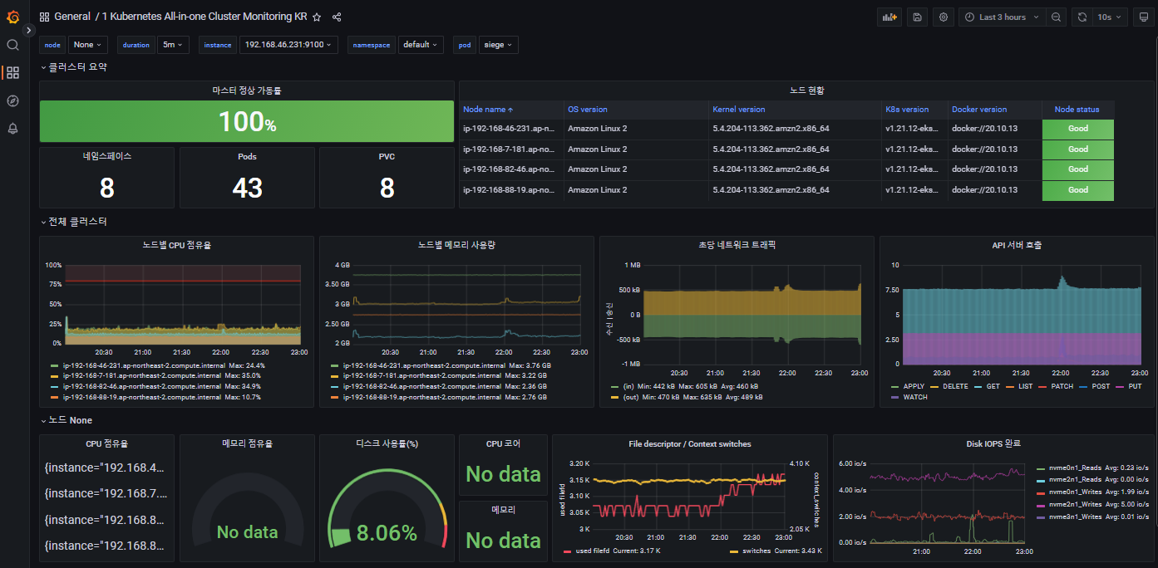1158x568 pixels.
Task: Sort table by Node status column
Action: (1077, 110)
